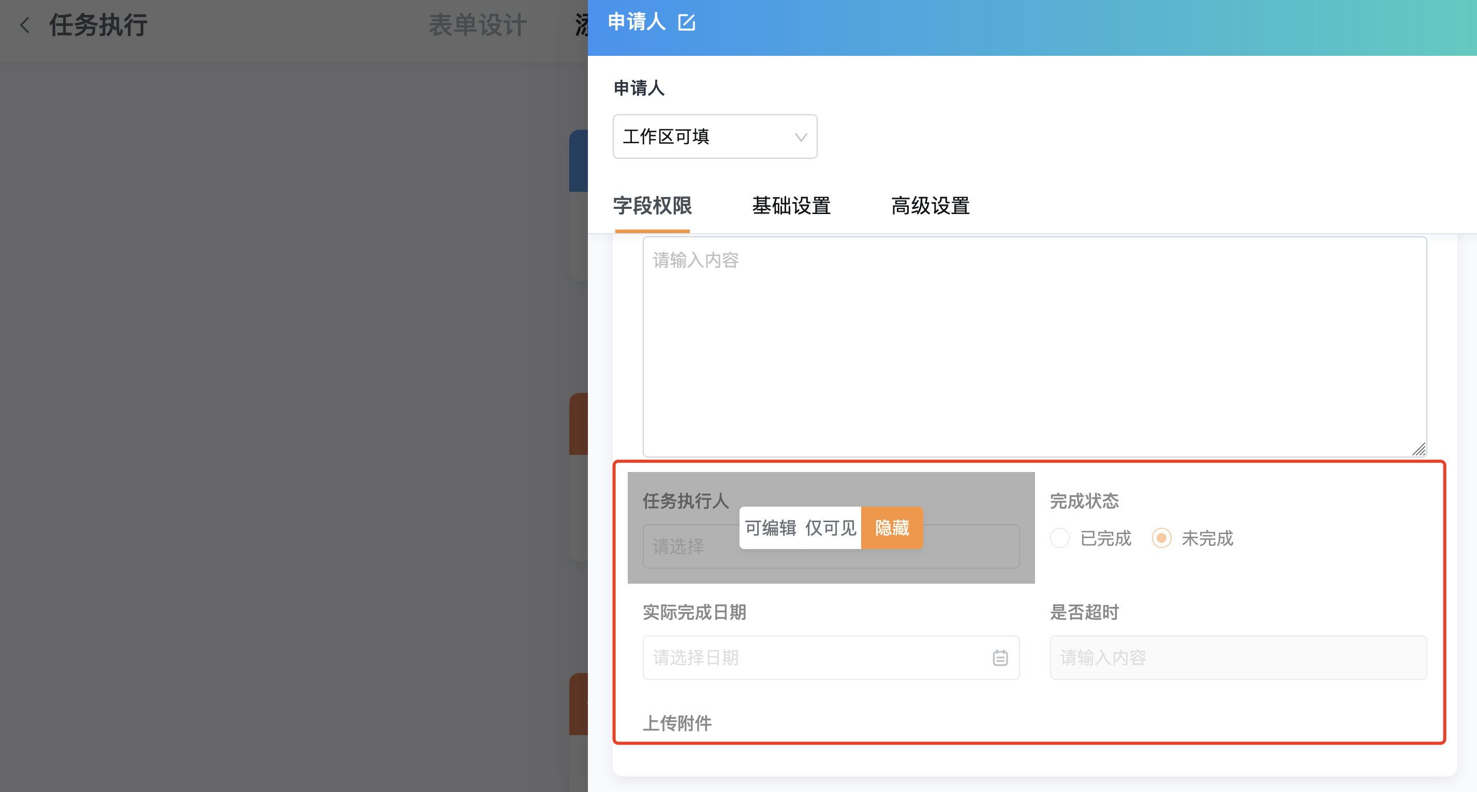
Task: Click the 是否超时 input field
Action: coord(1238,658)
